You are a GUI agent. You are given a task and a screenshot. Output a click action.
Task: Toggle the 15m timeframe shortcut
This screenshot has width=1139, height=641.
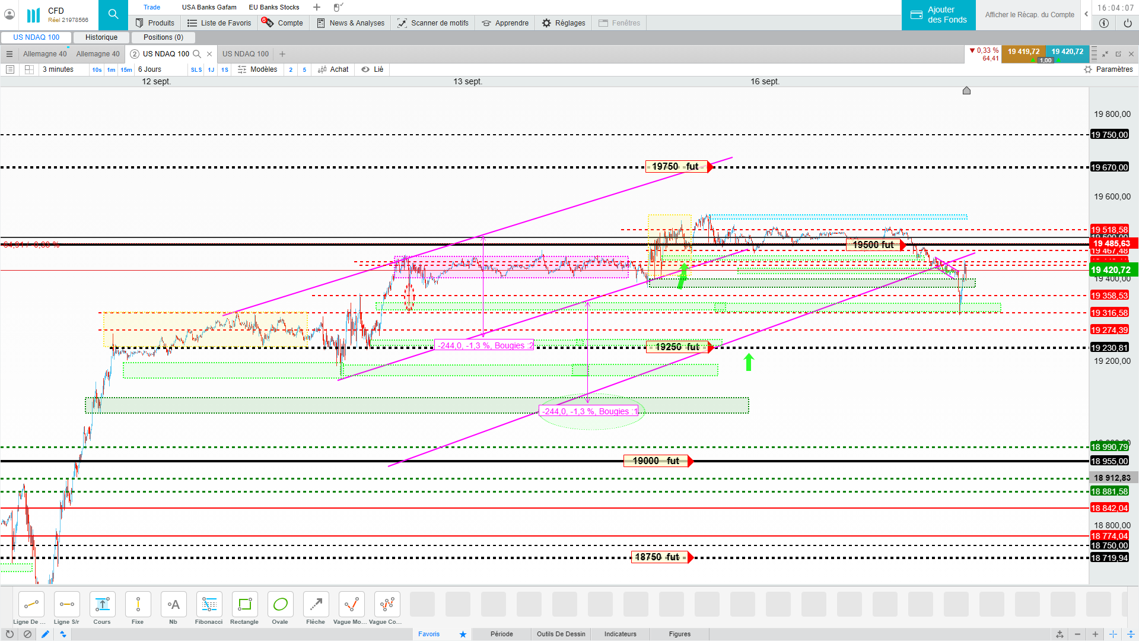click(126, 69)
